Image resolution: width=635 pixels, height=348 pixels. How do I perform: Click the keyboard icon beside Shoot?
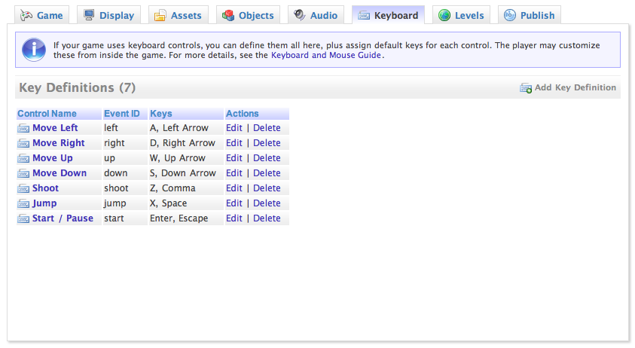[x=23, y=188]
